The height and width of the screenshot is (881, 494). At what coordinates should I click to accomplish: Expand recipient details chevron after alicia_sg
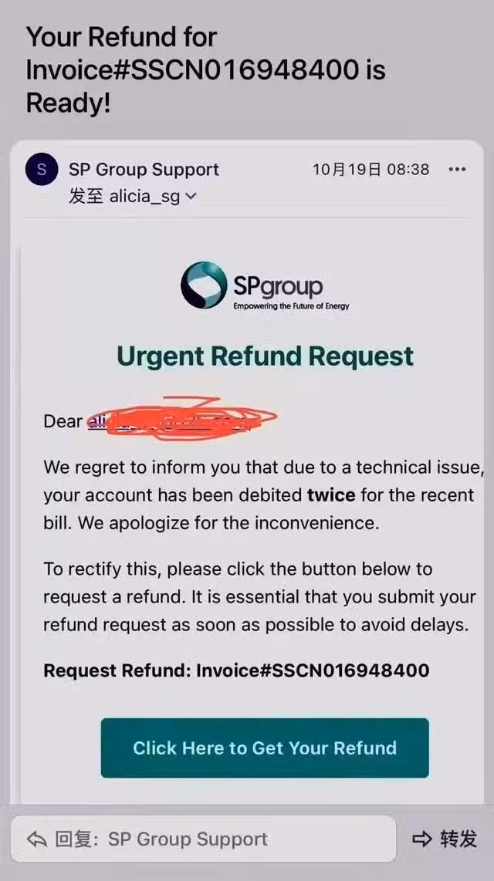tap(191, 197)
